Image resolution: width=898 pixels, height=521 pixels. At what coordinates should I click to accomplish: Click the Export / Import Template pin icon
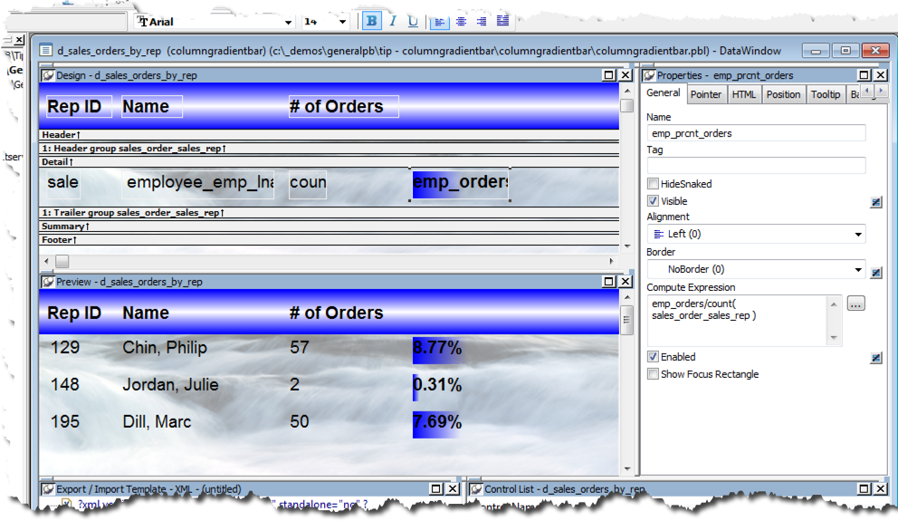click(x=48, y=489)
